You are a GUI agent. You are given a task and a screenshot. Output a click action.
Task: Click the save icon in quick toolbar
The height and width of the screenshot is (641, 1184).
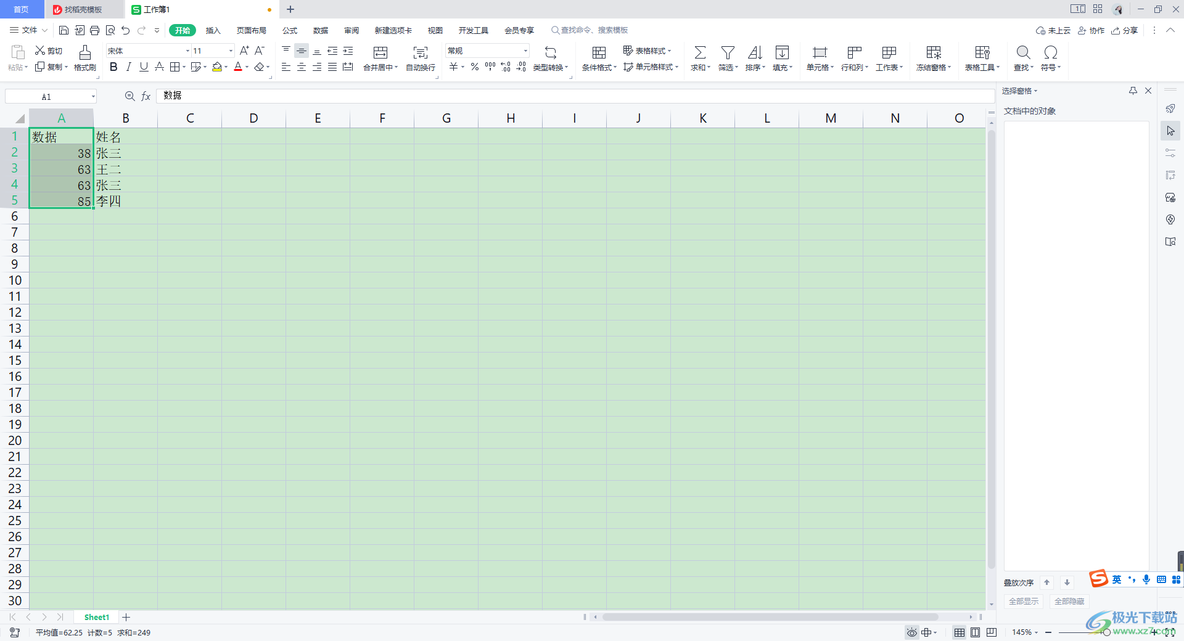point(64,30)
